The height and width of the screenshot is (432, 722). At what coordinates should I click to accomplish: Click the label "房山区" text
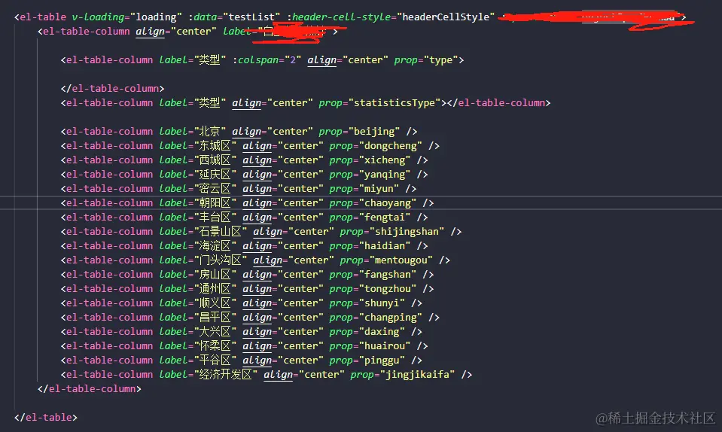215,274
